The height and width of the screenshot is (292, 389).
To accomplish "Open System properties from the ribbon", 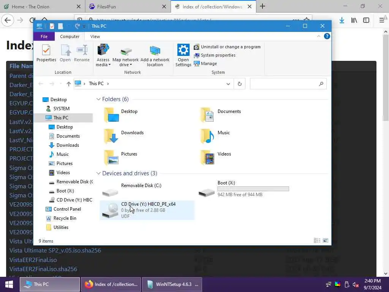I will 215,55.
